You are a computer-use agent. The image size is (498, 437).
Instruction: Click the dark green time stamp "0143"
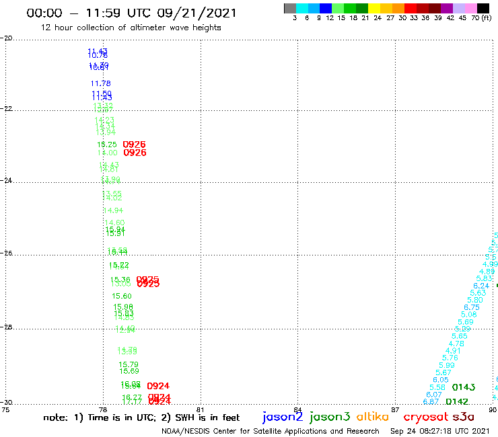(x=464, y=387)
